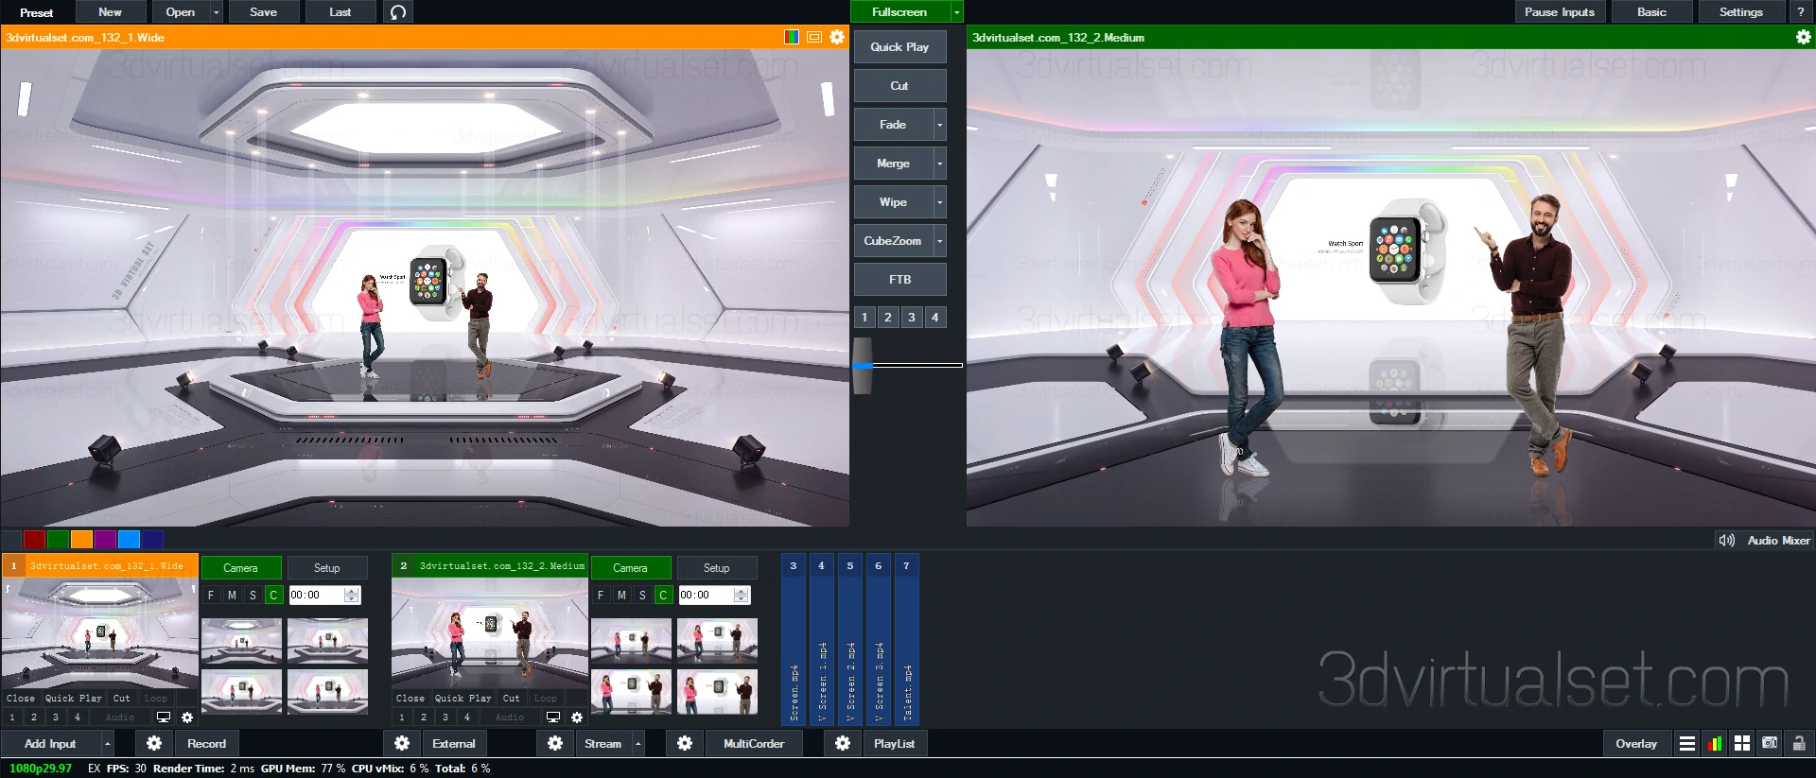Toggle S button on input 1 camera
1816x778 pixels.
point(253,595)
